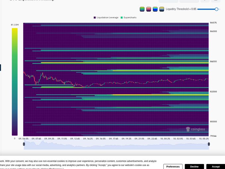Viewport: 225px width, 169px height.
Task: Click the 09, 14:25 time axis label
Action: (x=88, y=139)
